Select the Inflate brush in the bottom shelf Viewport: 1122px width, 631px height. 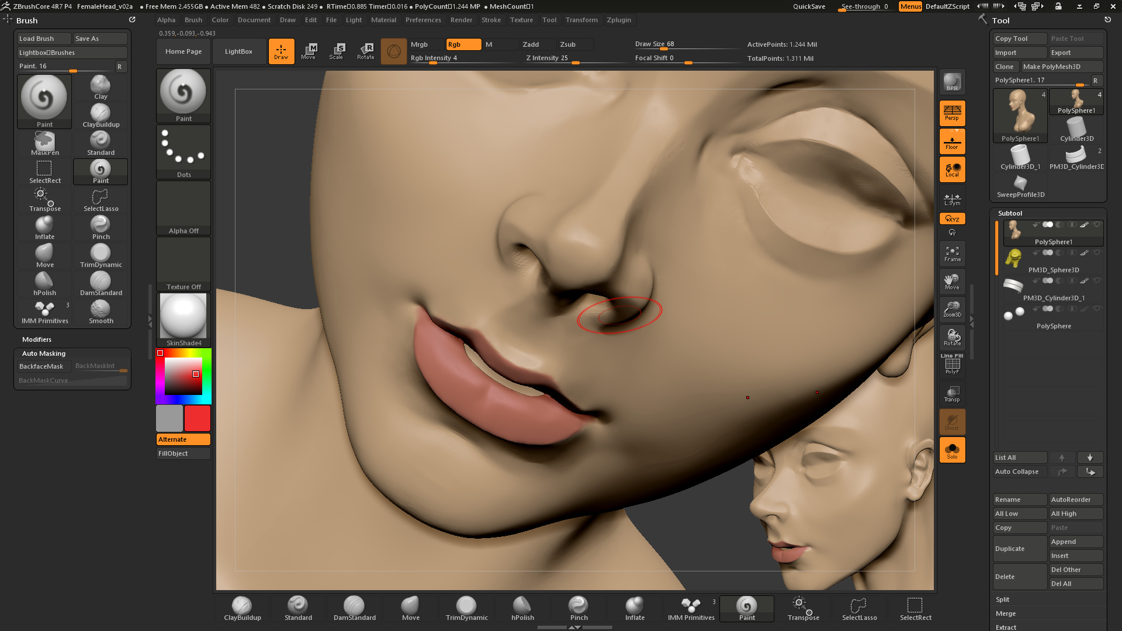click(x=635, y=608)
